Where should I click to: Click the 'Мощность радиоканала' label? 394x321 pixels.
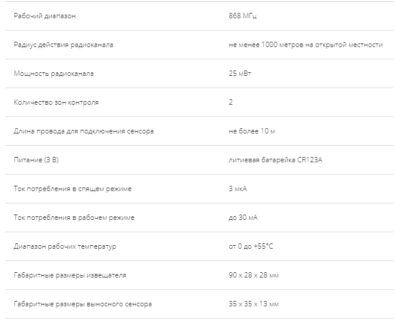pyautogui.click(x=54, y=73)
